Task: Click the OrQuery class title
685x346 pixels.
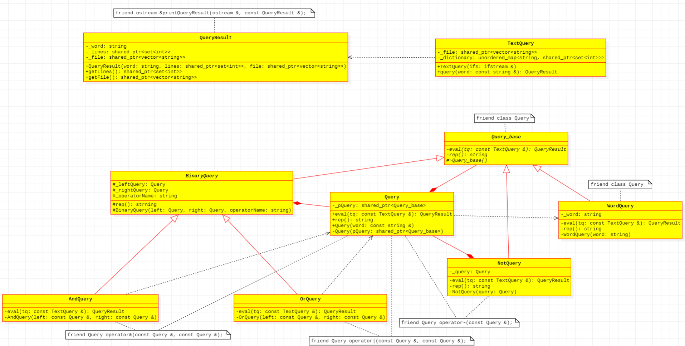Action: coord(310,299)
